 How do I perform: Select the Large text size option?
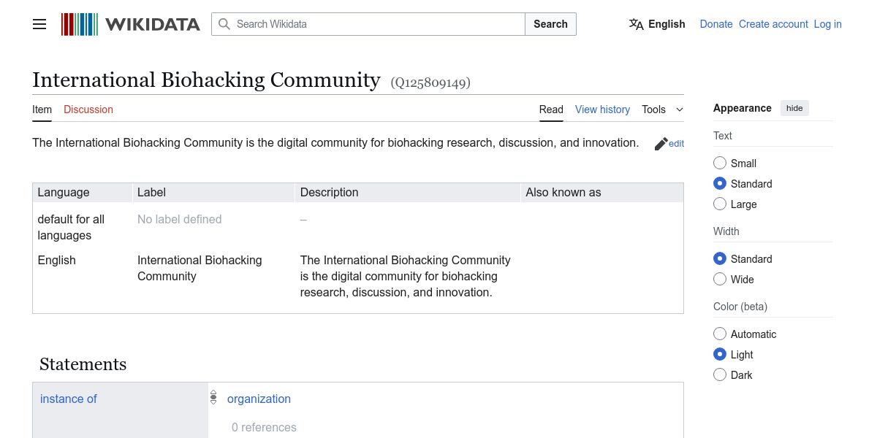coord(720,204)
